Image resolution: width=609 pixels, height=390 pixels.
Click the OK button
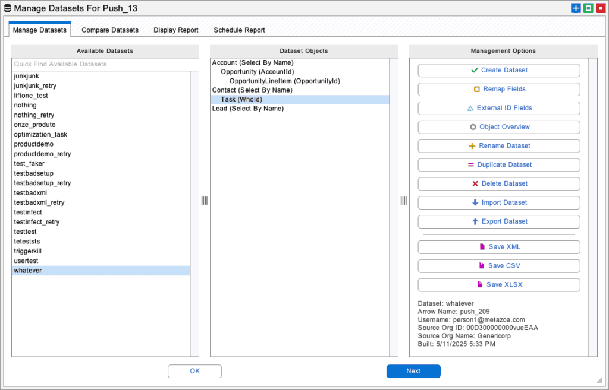tap(194, 371)
